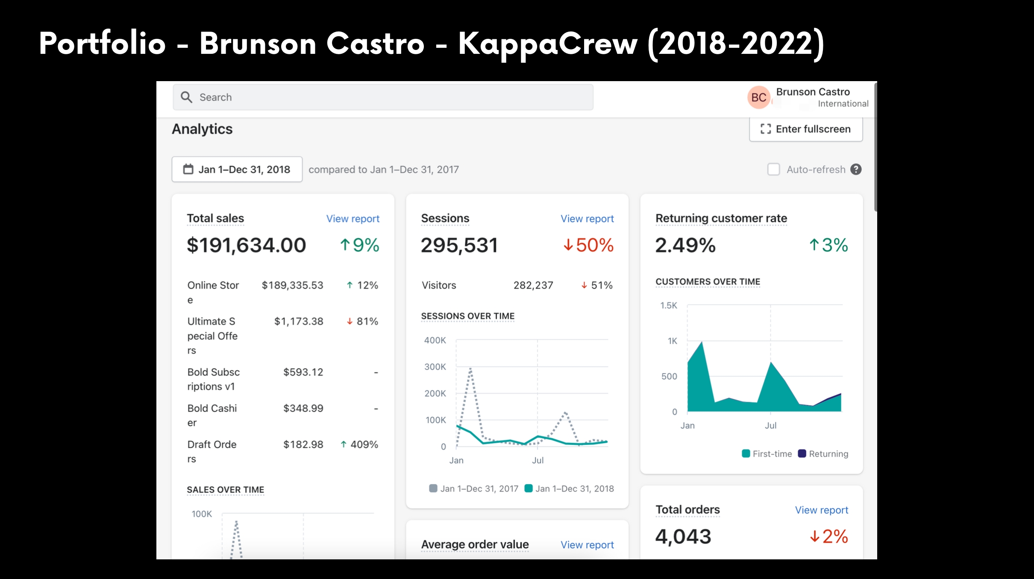The width and height of the screenshot is (1034, 579).
Task: Click the 50% sessions decrease indicator
Action: pos(588,245)
